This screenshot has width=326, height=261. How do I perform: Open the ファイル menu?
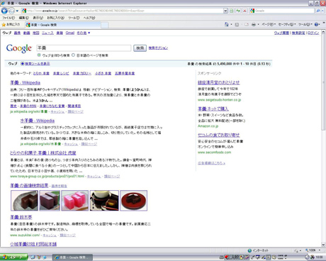(x=9, y=18)
